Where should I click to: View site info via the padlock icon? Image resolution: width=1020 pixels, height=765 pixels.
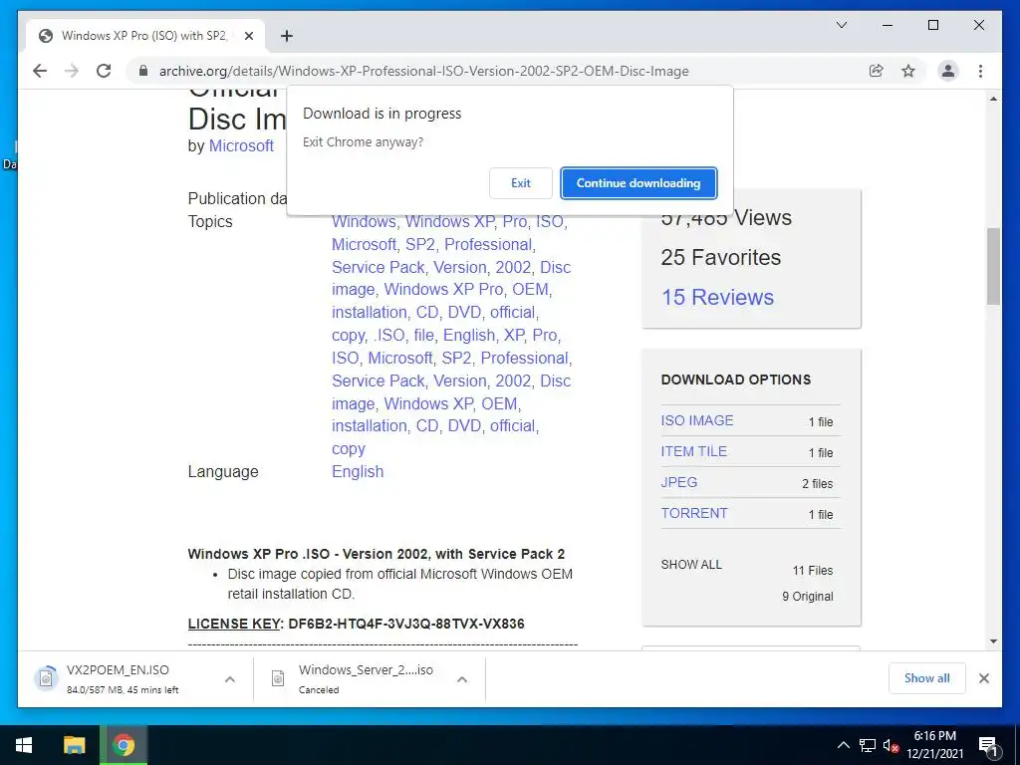click(143, 71)
